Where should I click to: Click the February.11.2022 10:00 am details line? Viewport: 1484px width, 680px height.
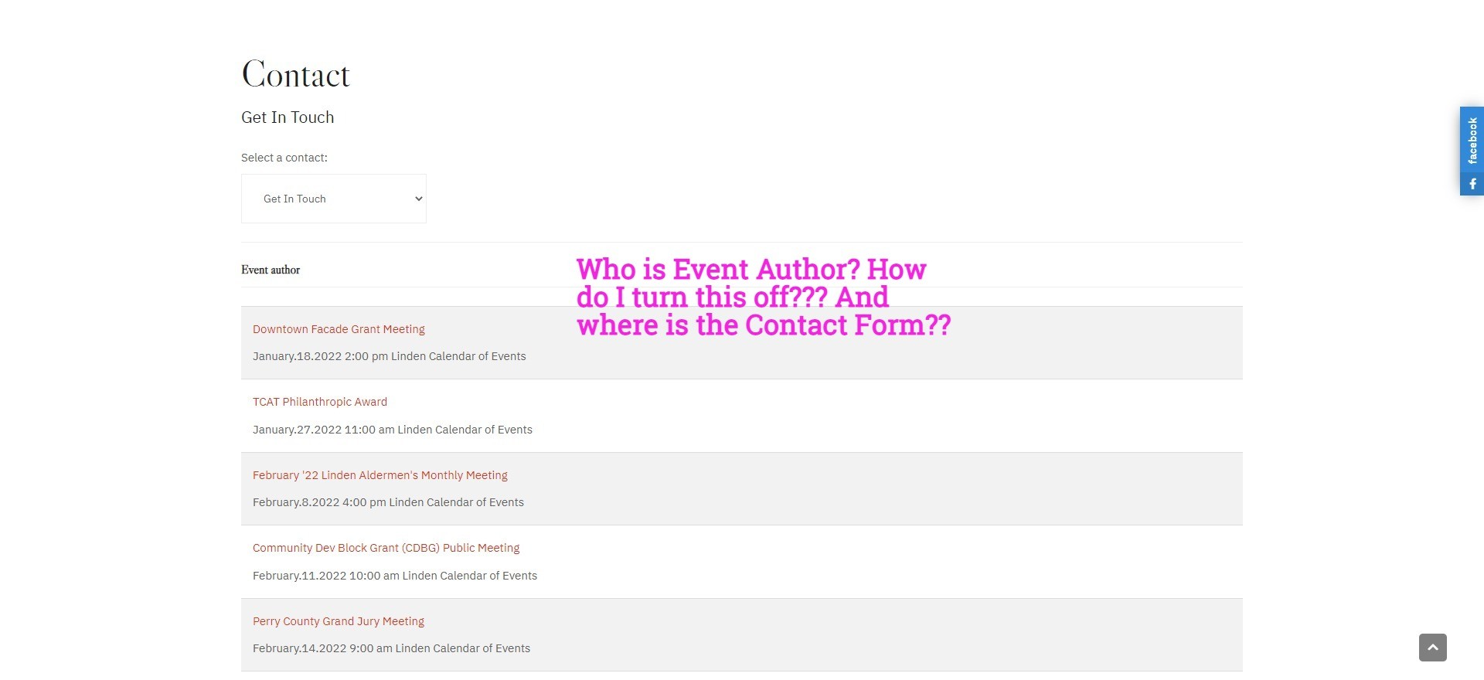pos(395,576)
